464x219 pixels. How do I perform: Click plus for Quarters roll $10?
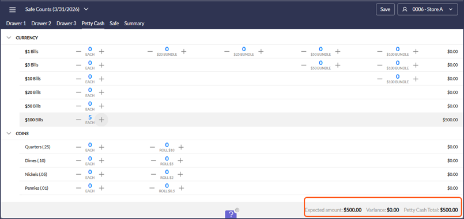coord(181,147)
